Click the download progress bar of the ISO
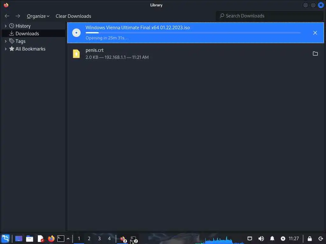The height and width of the screenshot is (244, 326). [193, 33]
